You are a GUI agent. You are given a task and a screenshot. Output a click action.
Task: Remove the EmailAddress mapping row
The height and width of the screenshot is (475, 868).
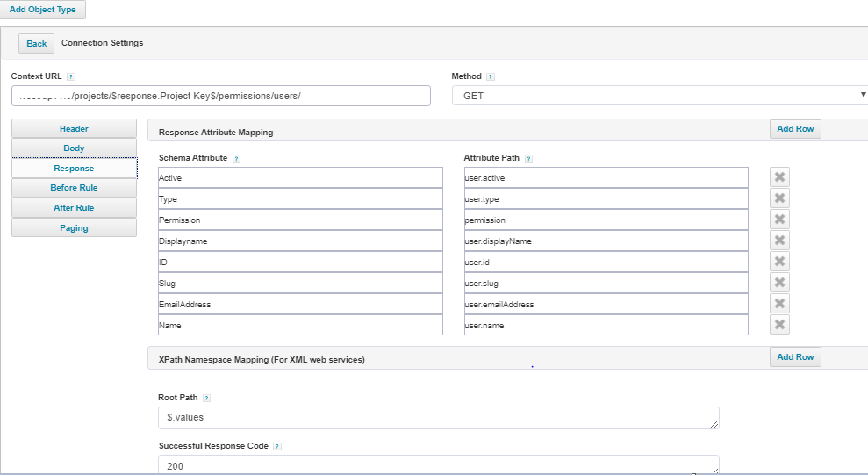click(779, 304)
